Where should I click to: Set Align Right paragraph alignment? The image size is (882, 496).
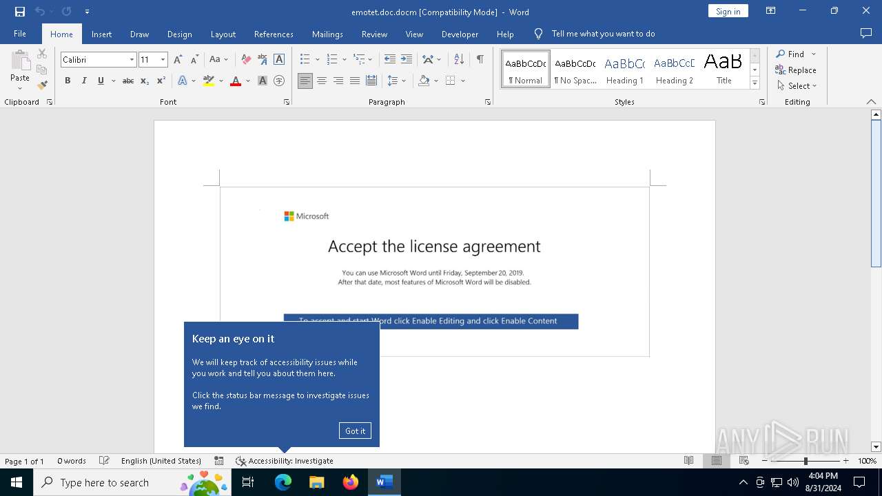[x=338, y=81]
